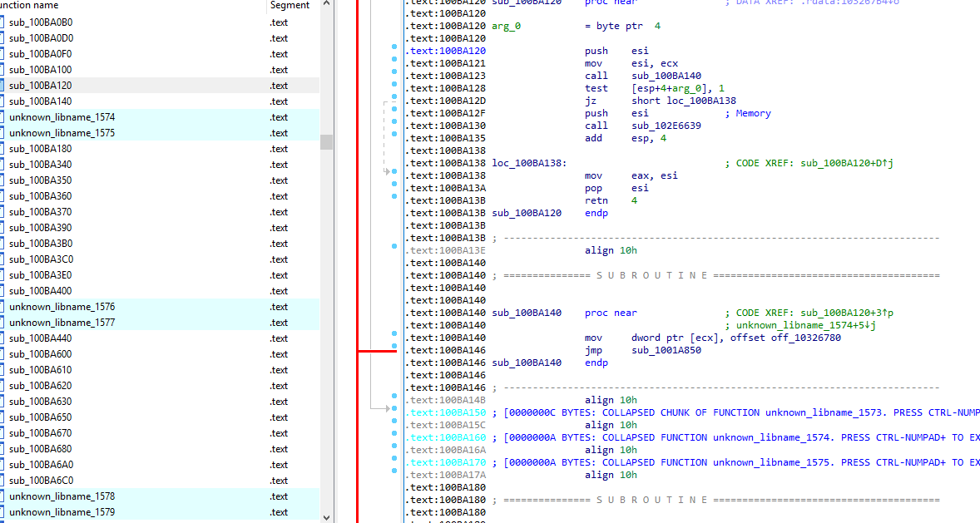This screenshot has height=523, width=980.
Task: Toggle breakpoint dot at test [esp+4+arg_0] line
Action: [x=394, y=84]
